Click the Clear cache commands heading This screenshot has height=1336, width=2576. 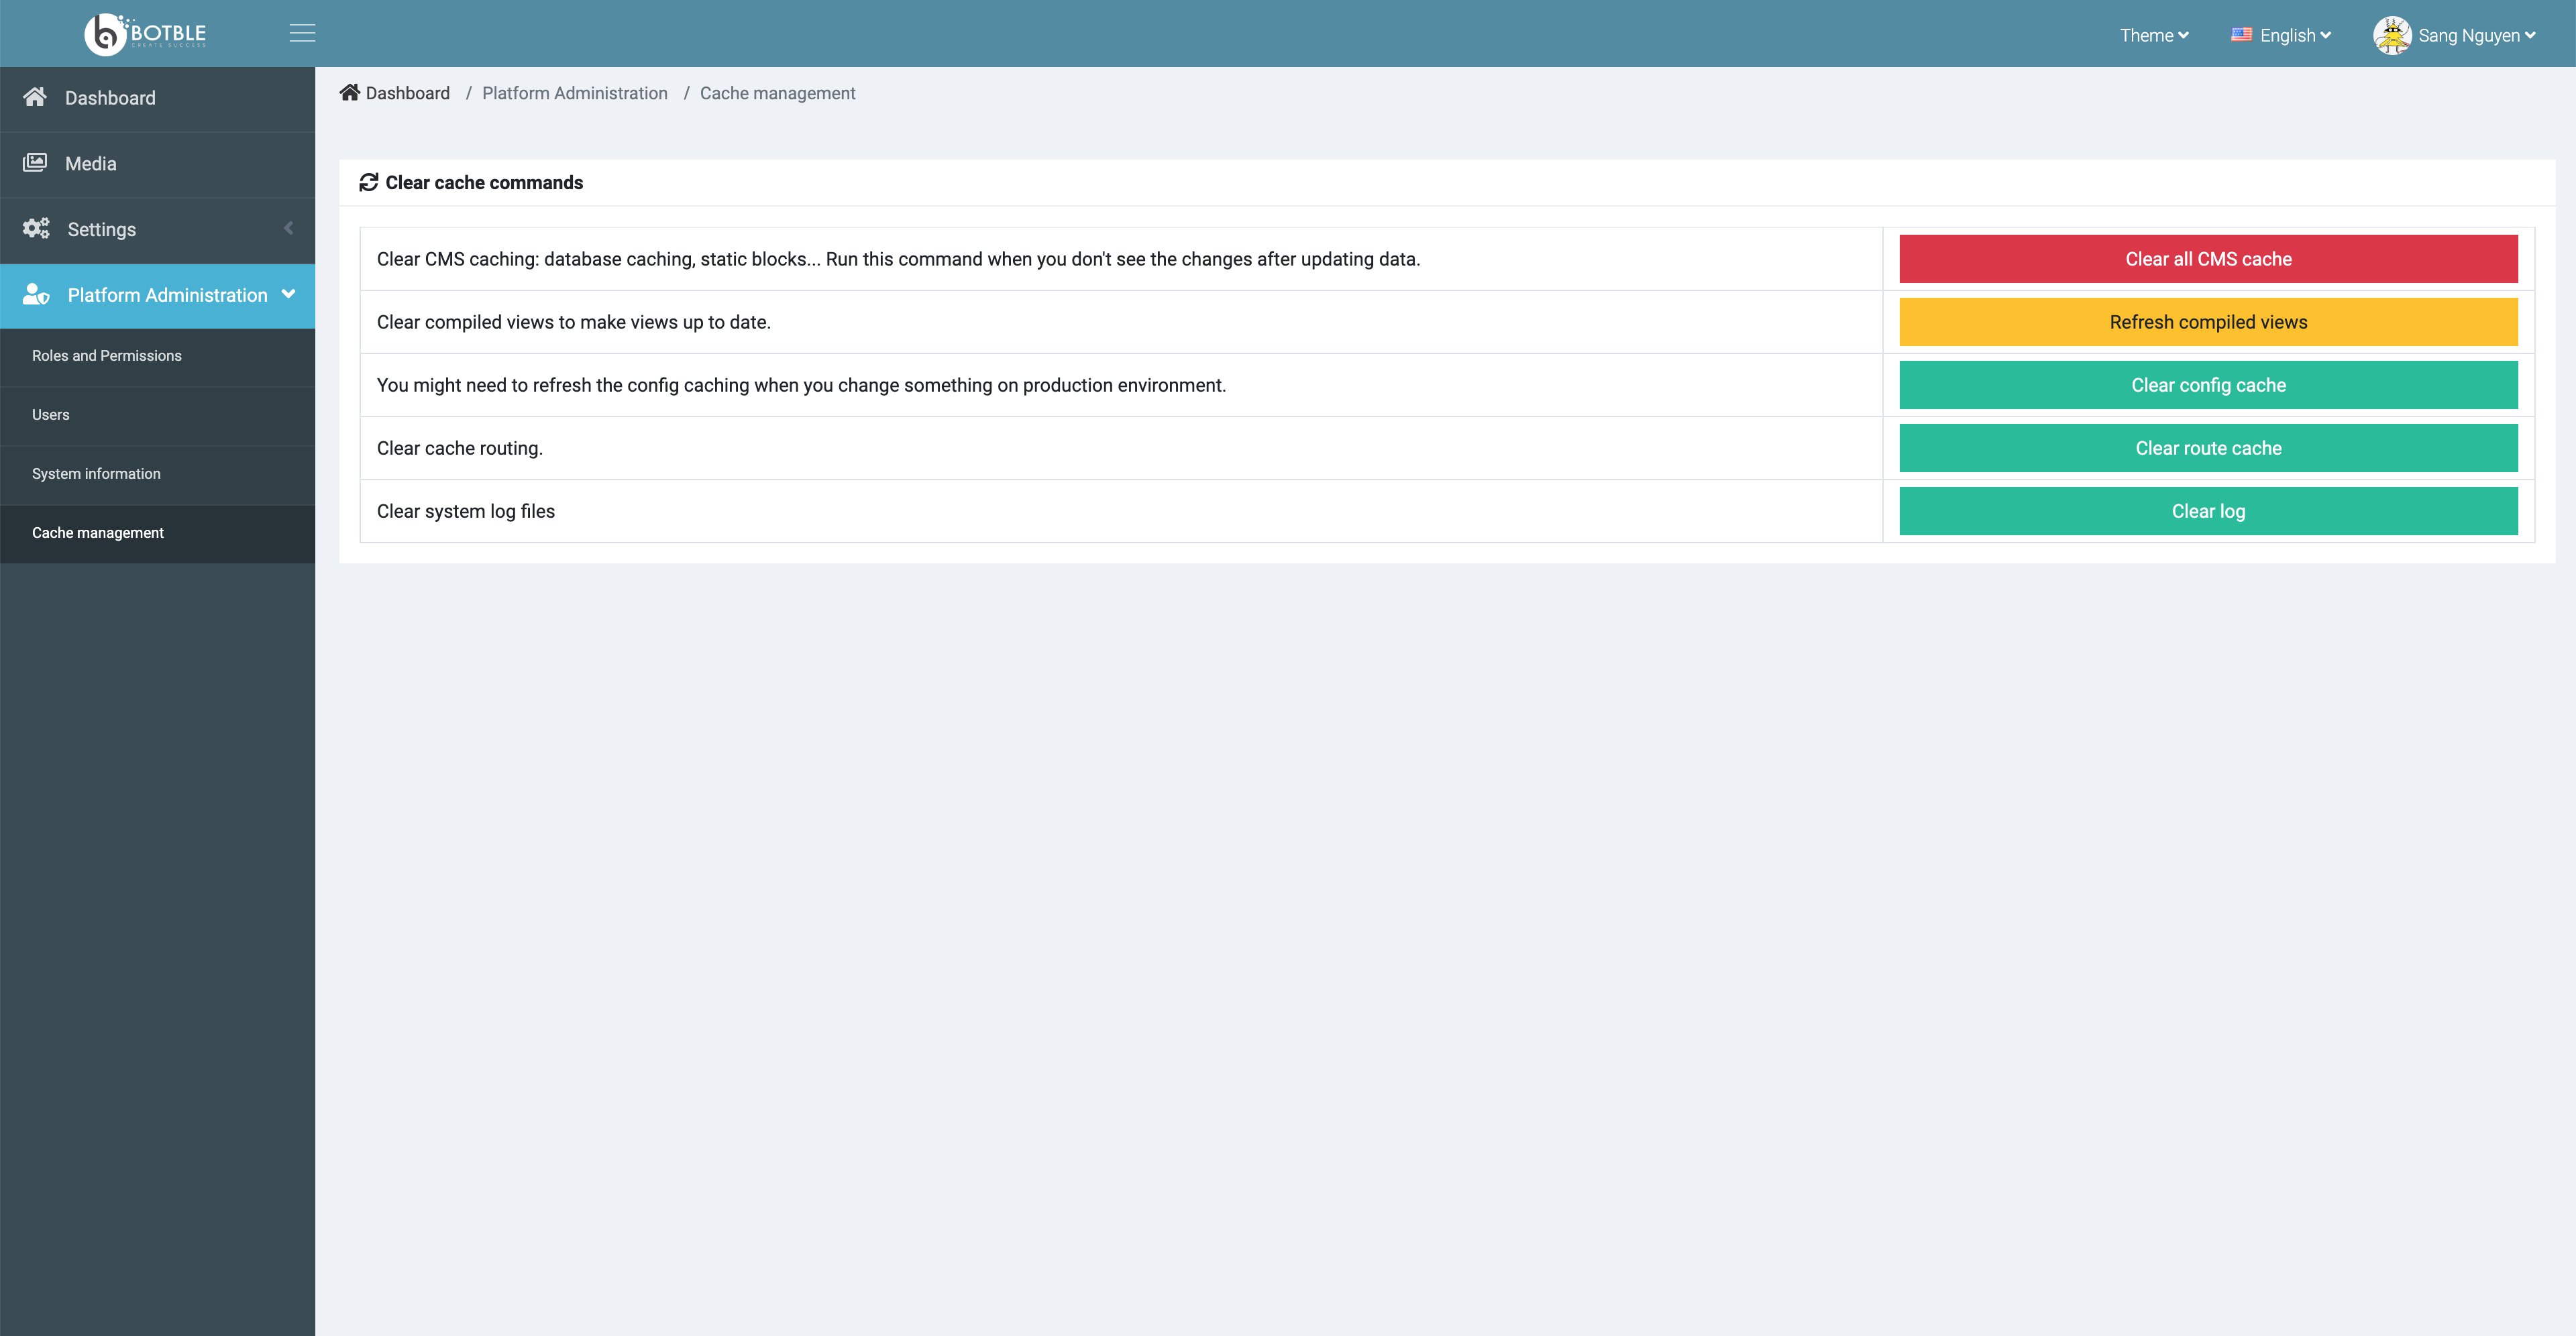pos(484,183)
